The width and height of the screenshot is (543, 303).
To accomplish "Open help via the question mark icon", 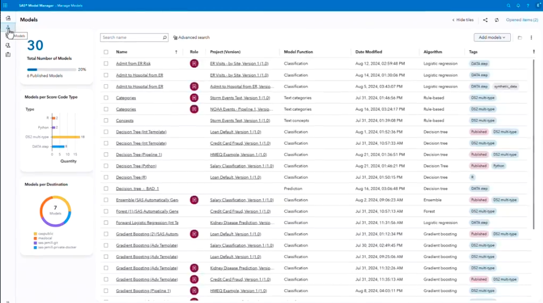I will [x=527, y=5].
